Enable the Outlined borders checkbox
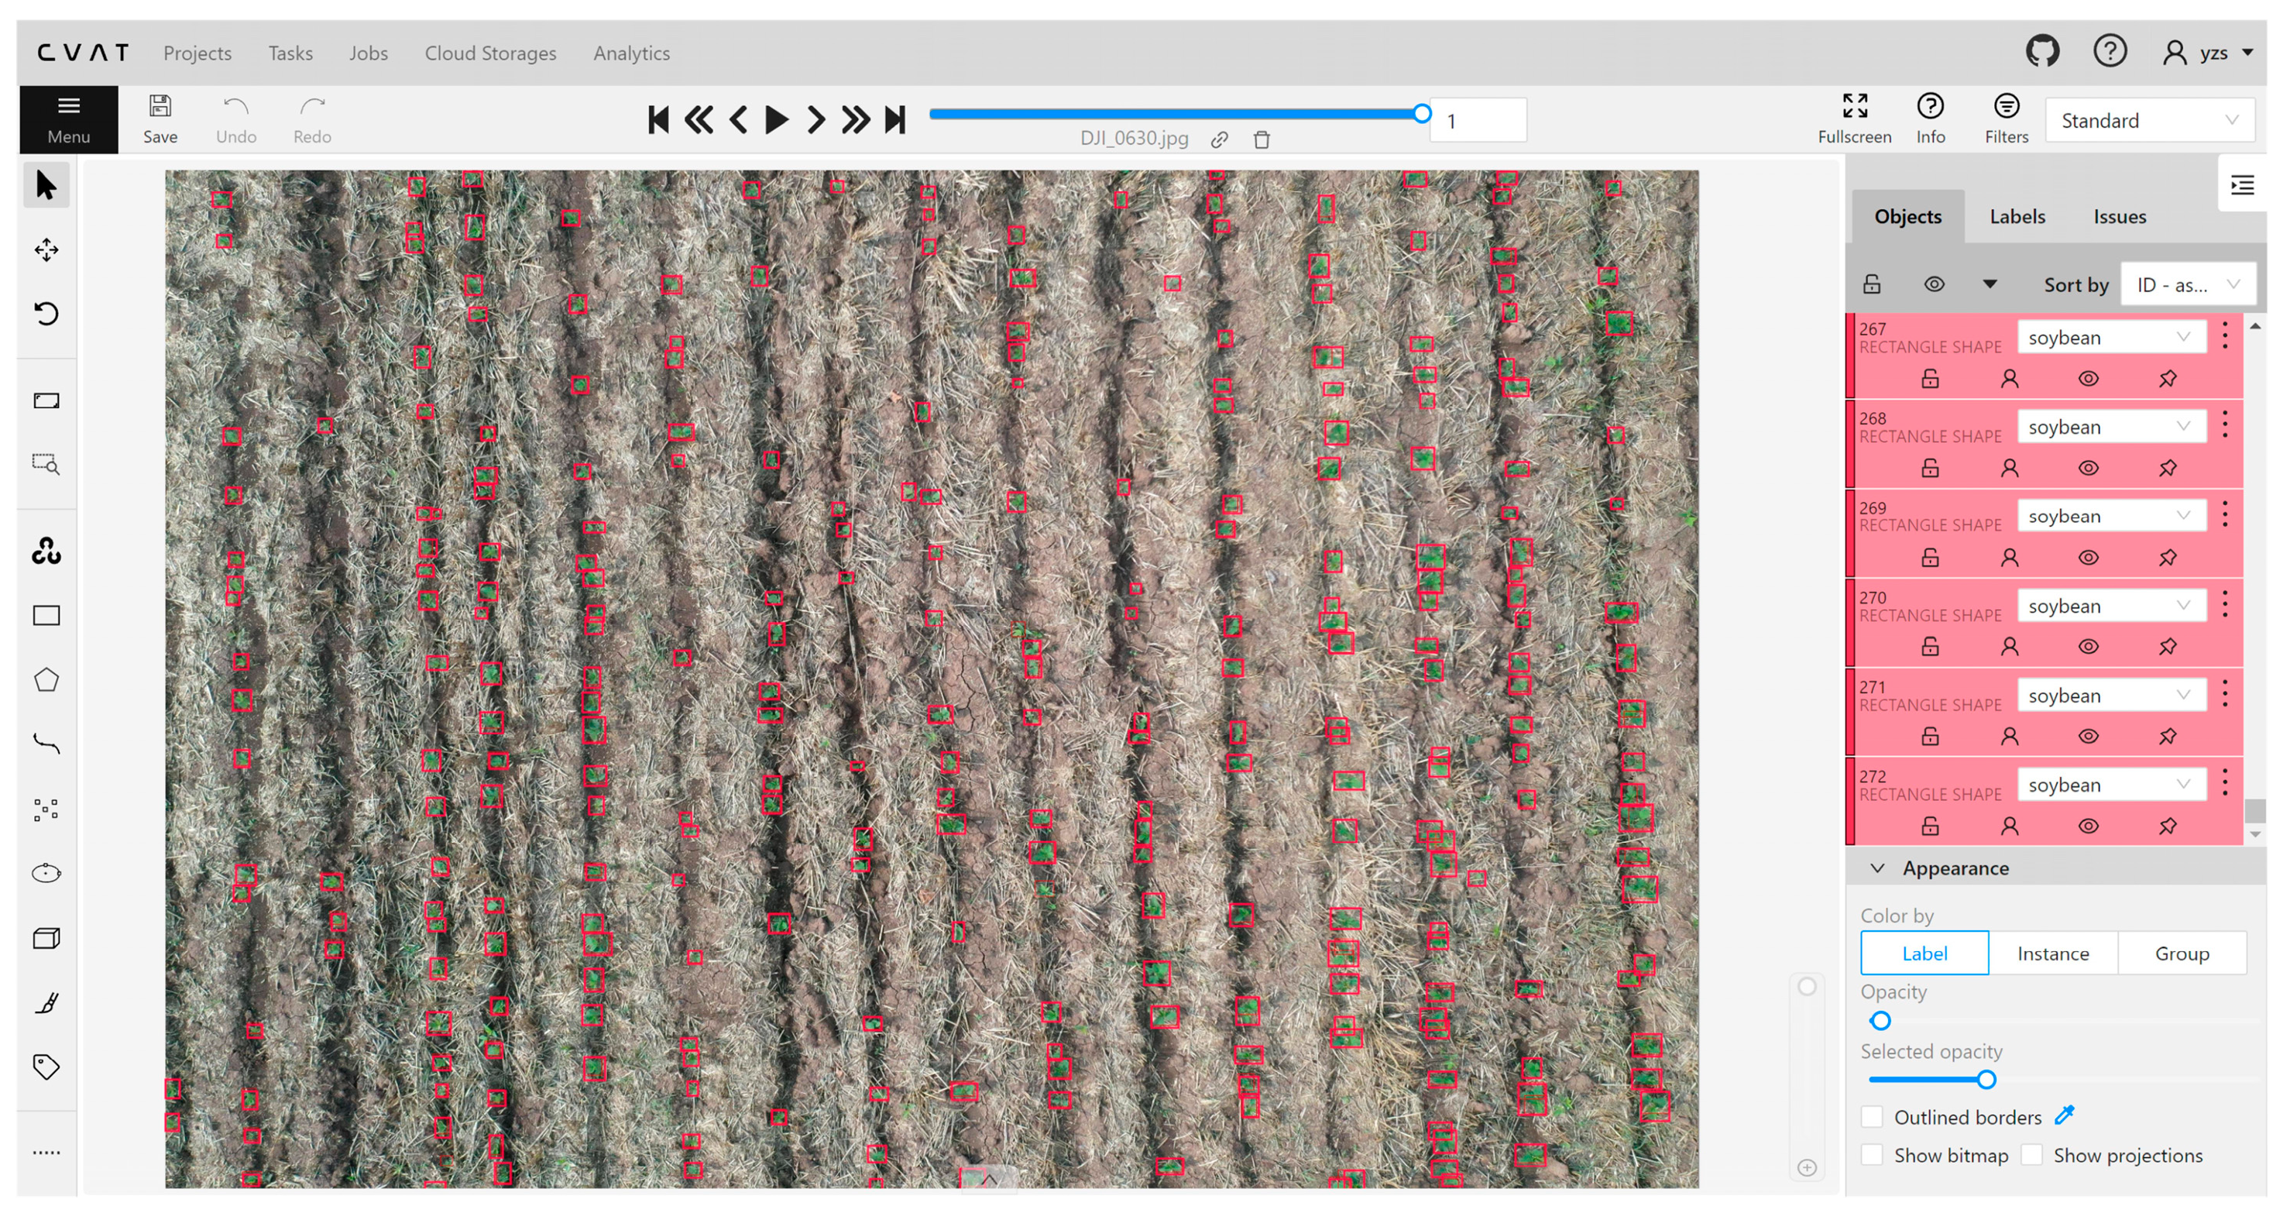This screenshot has height=1213, width=2290. 1872,1117
